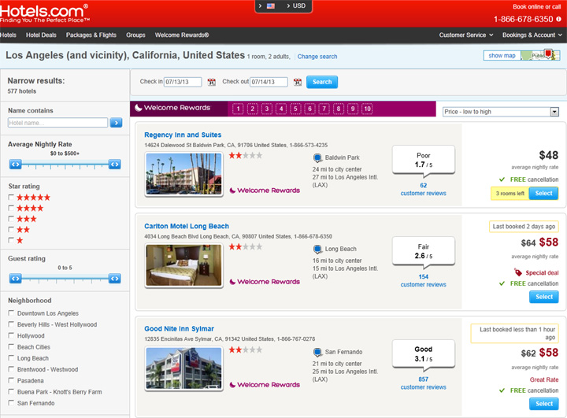Open Carlton Motel bedroom photo thumbnail

183,265
